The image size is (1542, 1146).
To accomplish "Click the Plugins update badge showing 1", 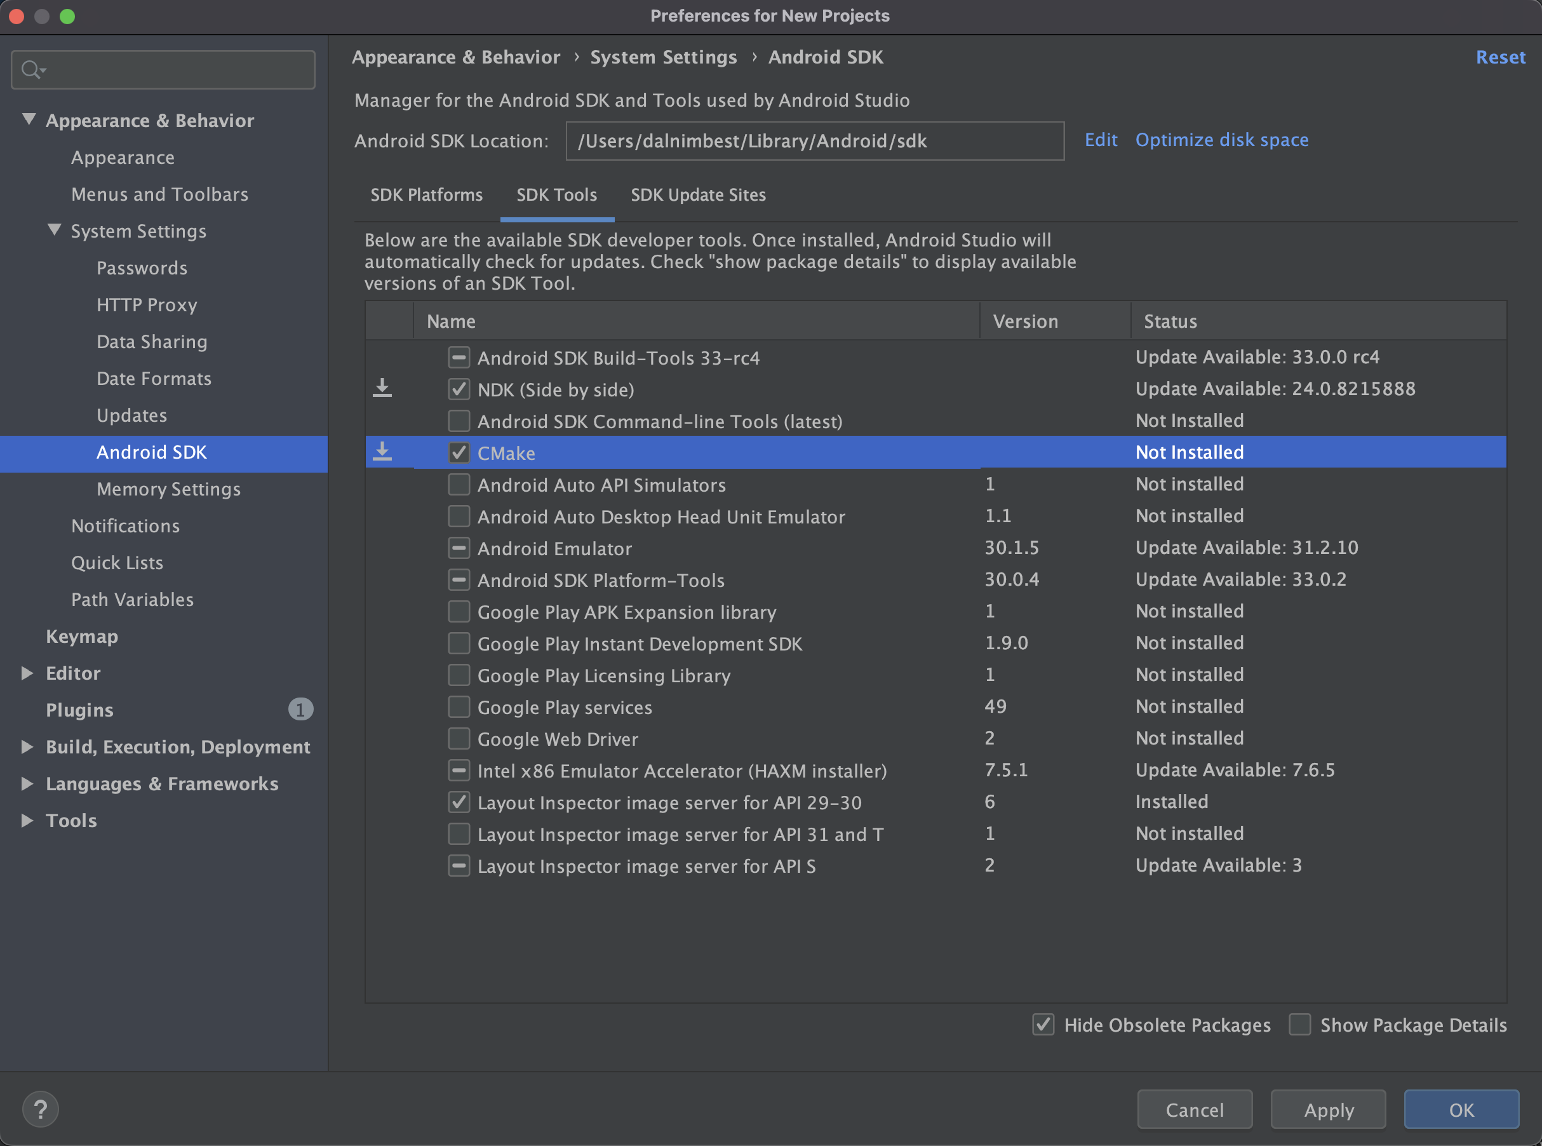I will pyautogui.click(x=300, y=709).
